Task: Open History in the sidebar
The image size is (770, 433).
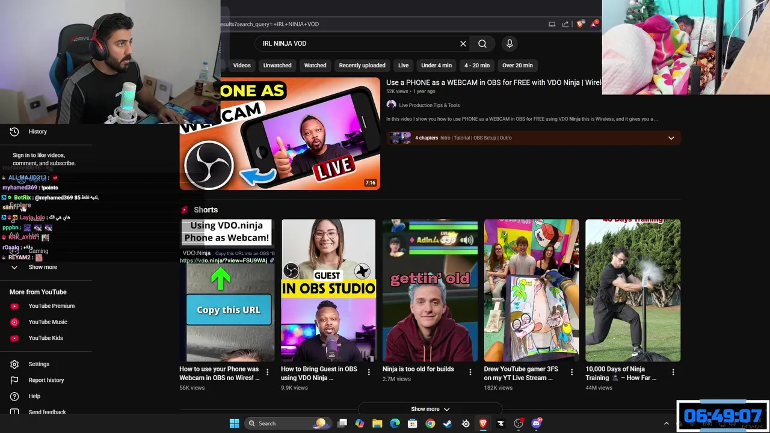Action: (x=37, y=132)
